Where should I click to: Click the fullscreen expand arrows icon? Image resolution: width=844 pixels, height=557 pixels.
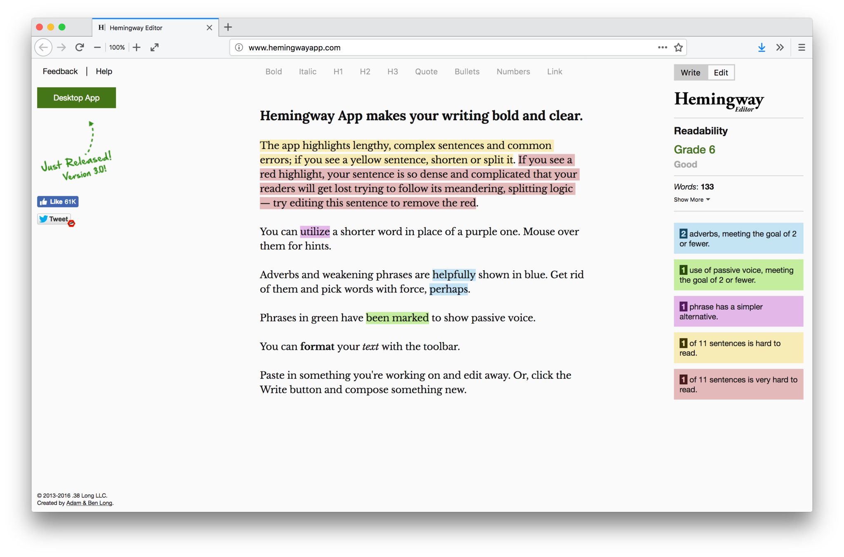pos(155,47)
